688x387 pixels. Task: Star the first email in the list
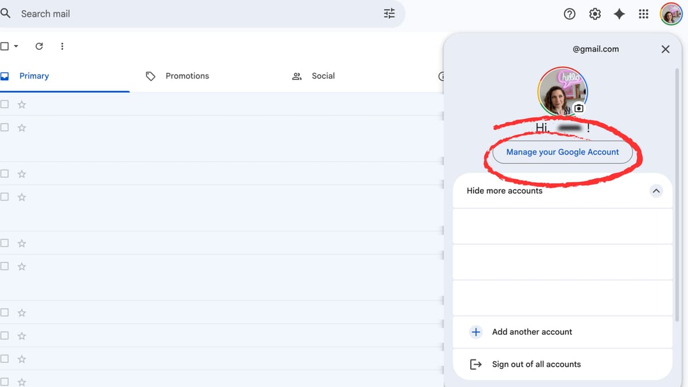click(x=21, y=104)
